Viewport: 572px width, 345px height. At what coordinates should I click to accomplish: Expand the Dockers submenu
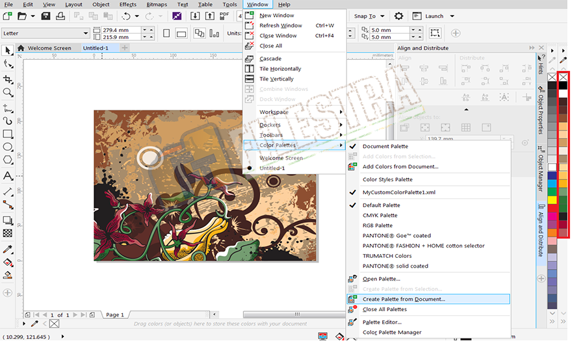click(294, 125)
